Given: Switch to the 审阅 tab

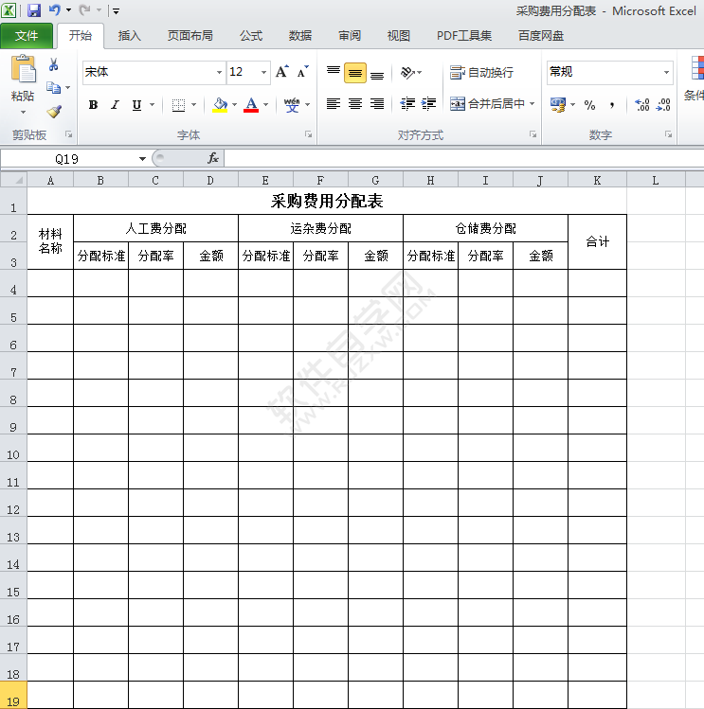Looking at the screenshot, I should coord(350,36).
